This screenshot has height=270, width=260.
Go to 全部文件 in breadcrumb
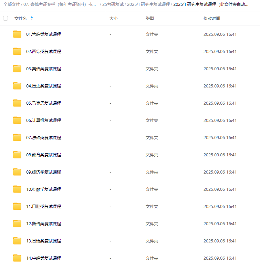tap(12, 4)
